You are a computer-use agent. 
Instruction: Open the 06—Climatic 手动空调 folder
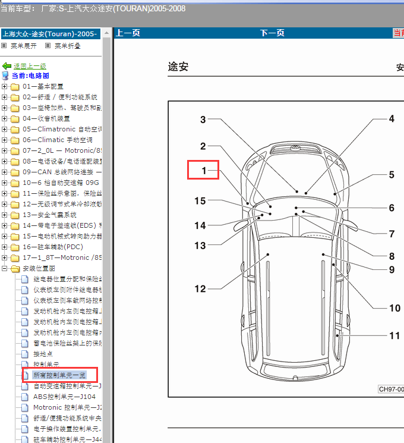pos(58,140)
